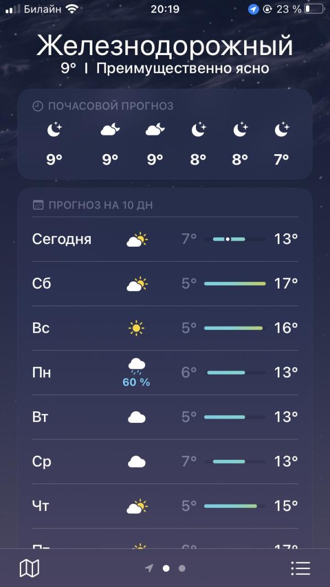
Task: Select the Ср day row
Action: click(x=165, y=461)
